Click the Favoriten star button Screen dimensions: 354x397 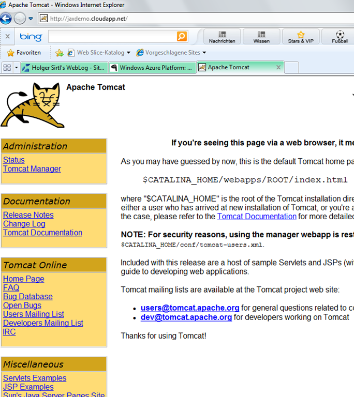tap(24, 53)
